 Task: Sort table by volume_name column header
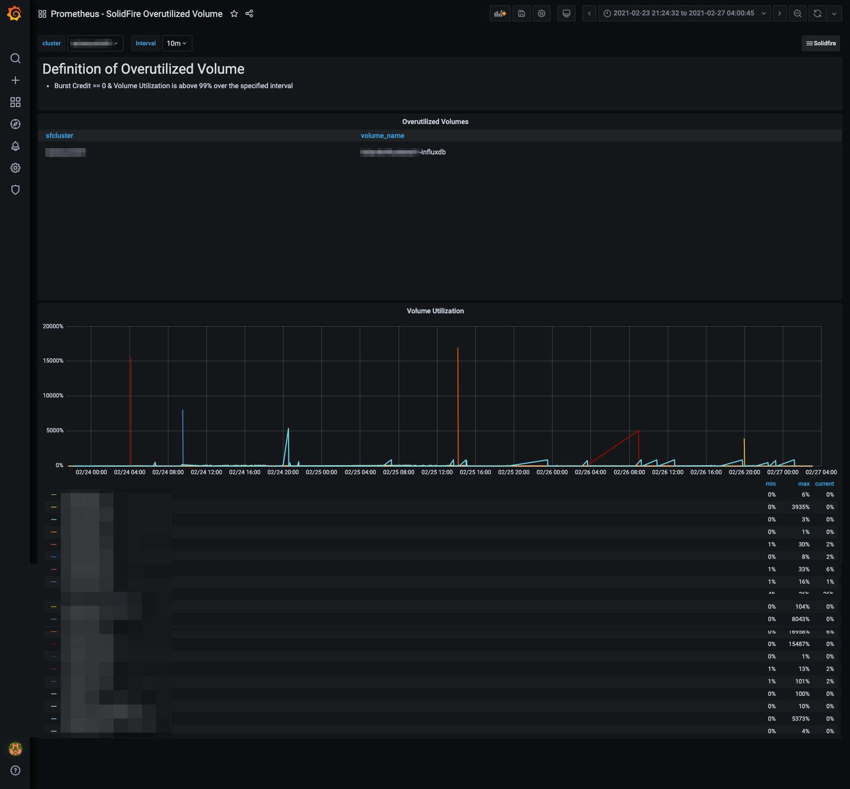(382, 136)
